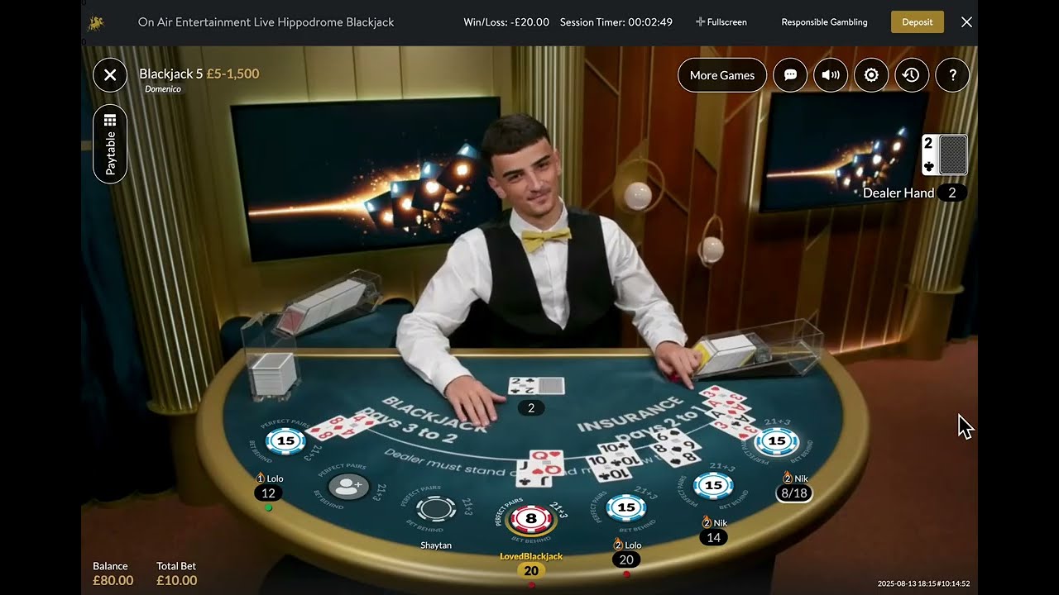Open the live chat bubble icon
This screenshot has height=595, width=1059.
790,75
